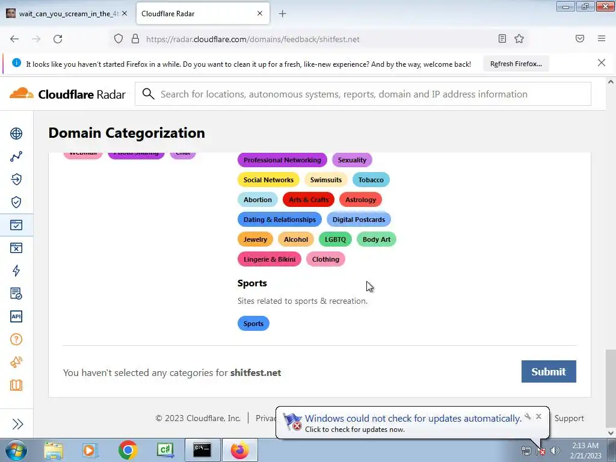Click the Firefox URL address bar
Image resolution: width=616 pixels, height=462 pixels.
click(x=318, y=39)
